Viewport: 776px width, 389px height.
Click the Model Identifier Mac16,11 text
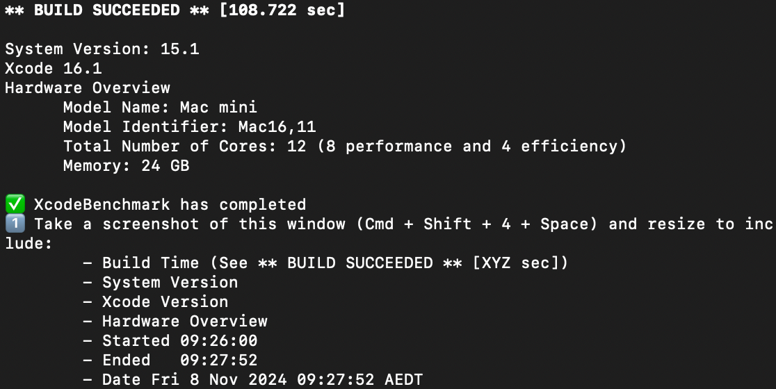tap(189, 127)
